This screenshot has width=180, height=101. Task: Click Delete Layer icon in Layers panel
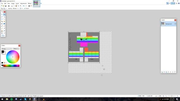pyautogui.click(x=164, y=72)
